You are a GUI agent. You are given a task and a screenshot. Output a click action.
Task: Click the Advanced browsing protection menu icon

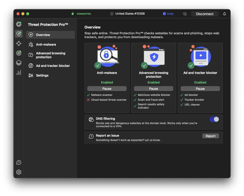[x=31, y=55]
